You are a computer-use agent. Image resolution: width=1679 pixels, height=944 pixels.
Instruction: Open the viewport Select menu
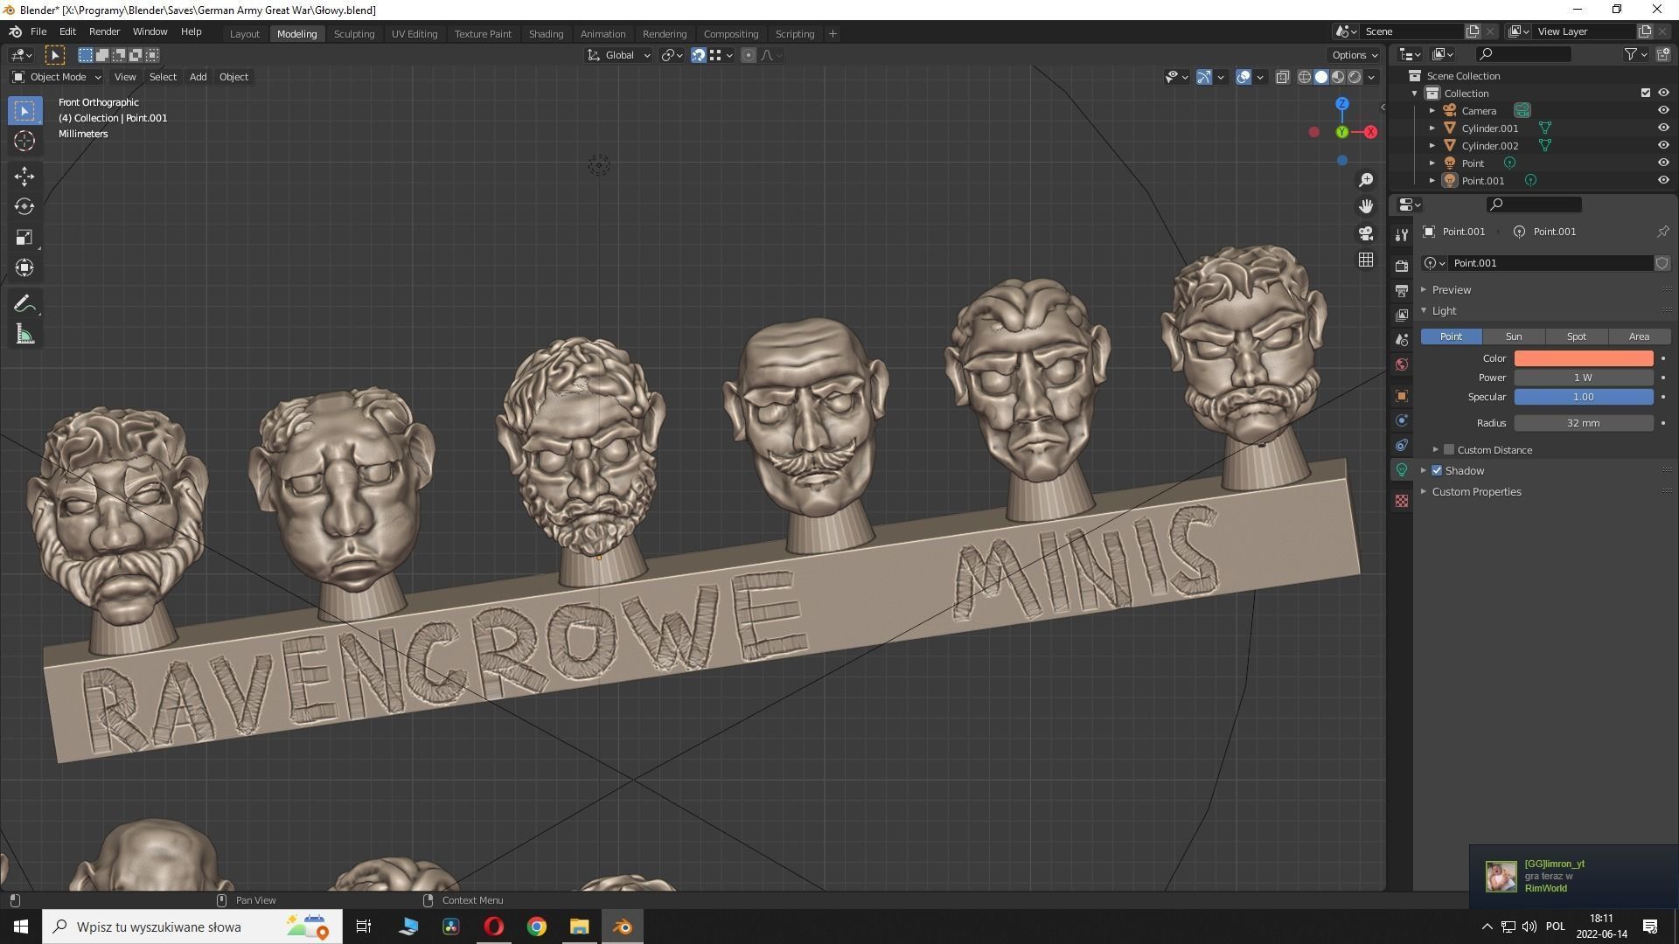pyautogui.click(x=163, y=77)
